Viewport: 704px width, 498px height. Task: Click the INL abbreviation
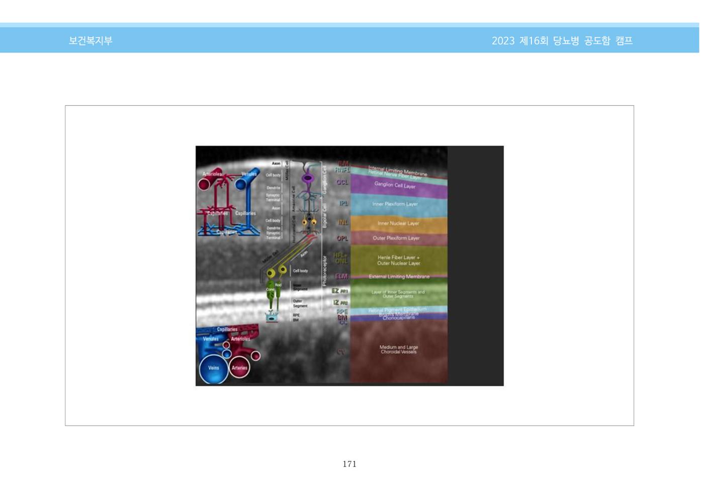point(343,222)
